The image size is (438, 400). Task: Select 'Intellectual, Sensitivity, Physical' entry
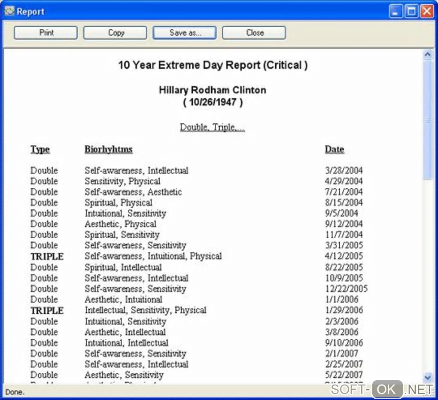point(146,310)
